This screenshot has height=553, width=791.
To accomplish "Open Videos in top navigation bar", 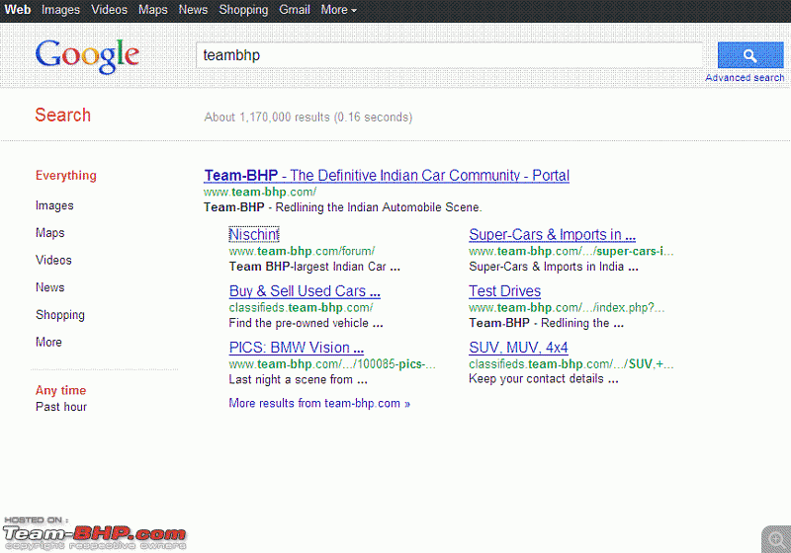I will coord(109,10).
